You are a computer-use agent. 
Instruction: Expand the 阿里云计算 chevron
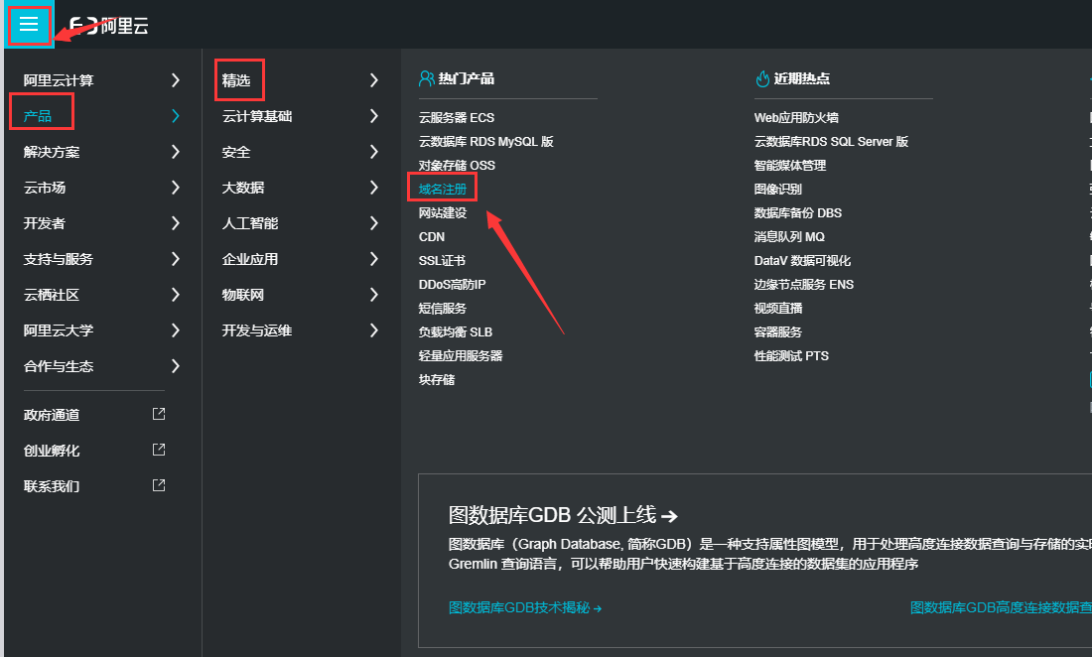tap(176, 80)
